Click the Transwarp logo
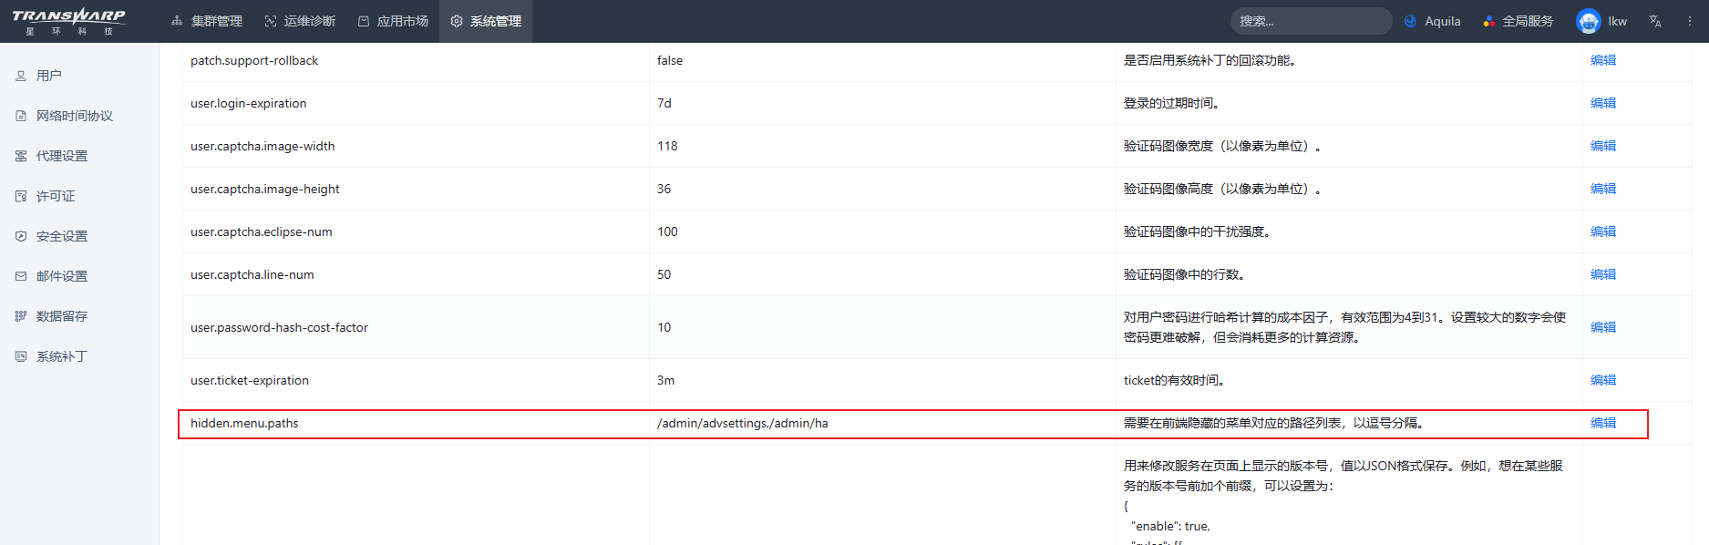Image resolution: width=1709 pixels, height=545 pixels. point(68,21)
